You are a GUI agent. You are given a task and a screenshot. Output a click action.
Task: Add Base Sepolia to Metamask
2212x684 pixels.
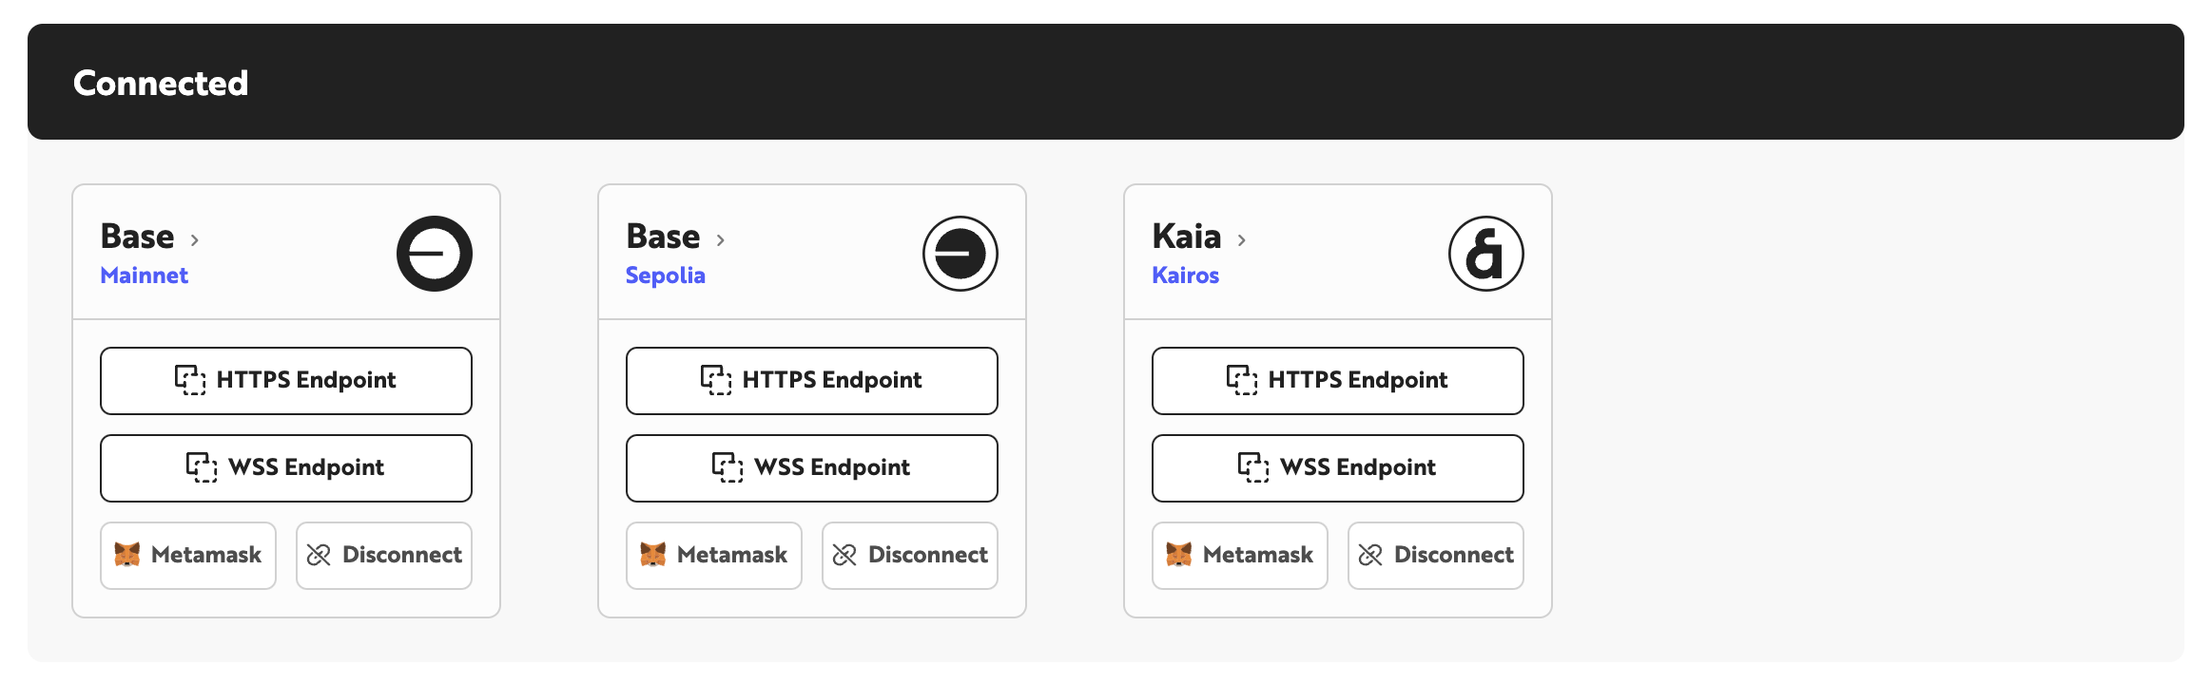[x=714, y=556]
